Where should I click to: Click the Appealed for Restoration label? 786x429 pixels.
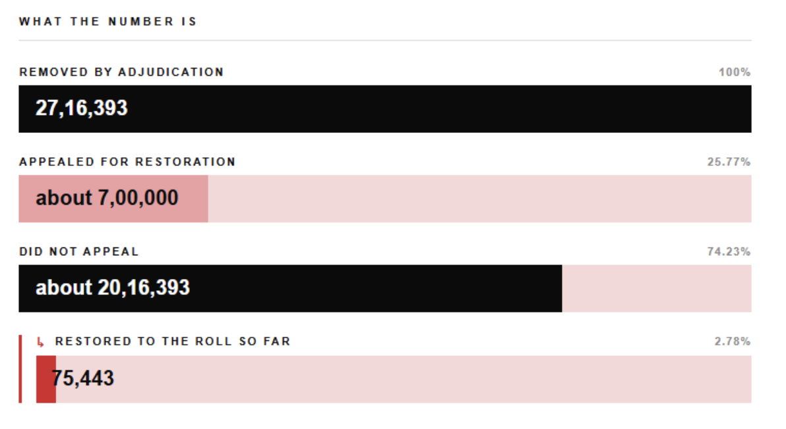click(x=127, y=162)
